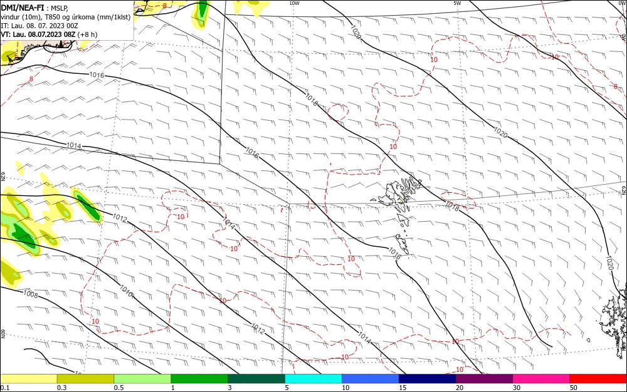The image size is (627, 392).
Task: Select the dark green 3–5 legend segment
Action: pyautogui.click(x=256, y=379)
